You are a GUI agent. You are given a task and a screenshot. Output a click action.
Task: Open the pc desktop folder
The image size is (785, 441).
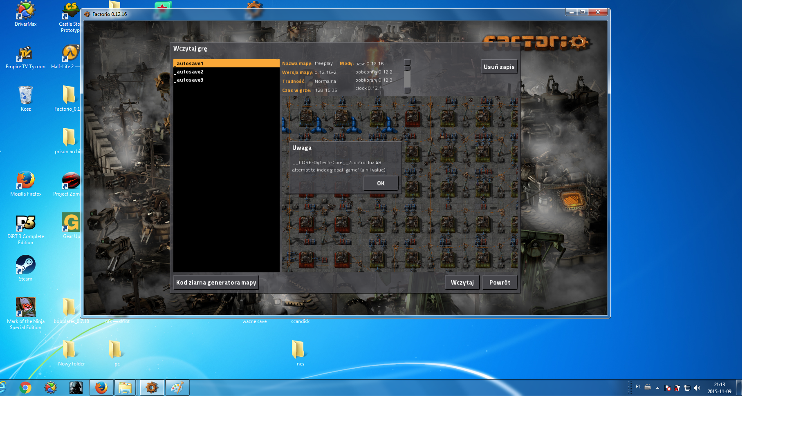(x=117, y=353)
